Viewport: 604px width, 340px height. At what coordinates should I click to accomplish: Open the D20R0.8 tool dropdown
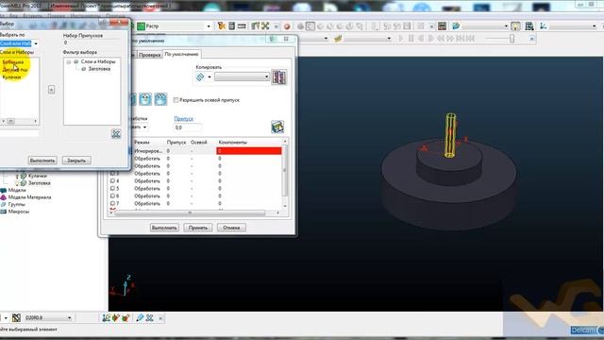[x=69, y=318]
